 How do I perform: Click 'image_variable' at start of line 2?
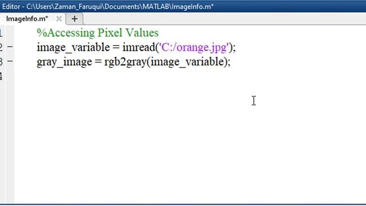[73, 47]
